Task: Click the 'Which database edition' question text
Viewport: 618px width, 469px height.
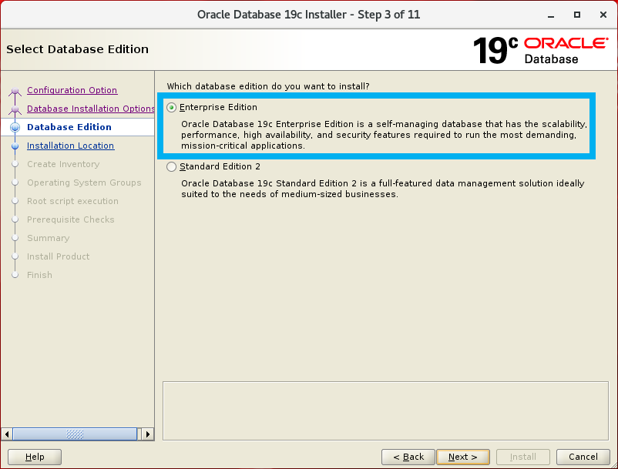Action: [268, 86]
